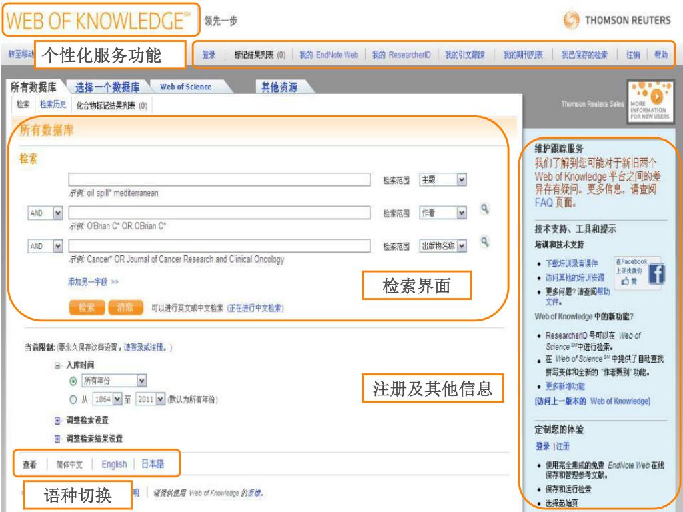Select the 所有年份 radio button
Screen dimensions: 683x512
(73, 381)
